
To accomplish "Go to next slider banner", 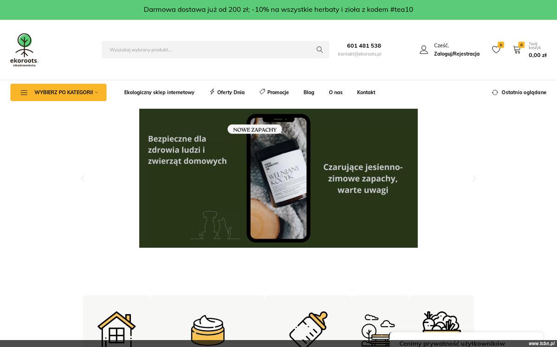I will [x=474, y=178].
